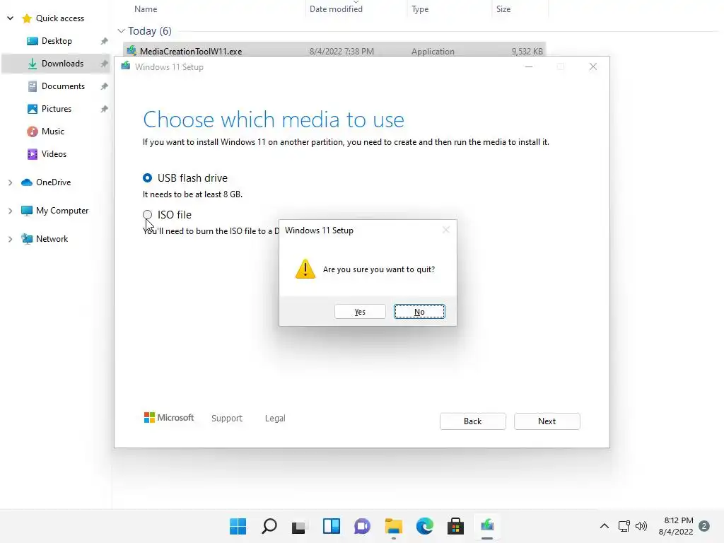Open Microsoft Store from the taskbar
Screen dimensions: 724x543
coord(455,526)
